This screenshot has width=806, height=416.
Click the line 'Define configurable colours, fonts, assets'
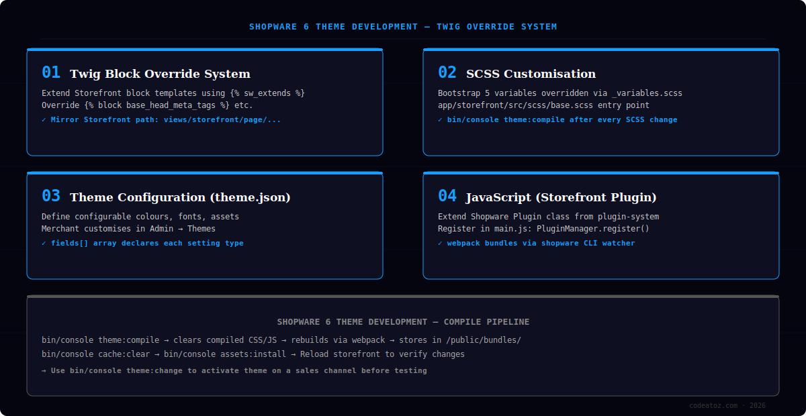point(140,217)
